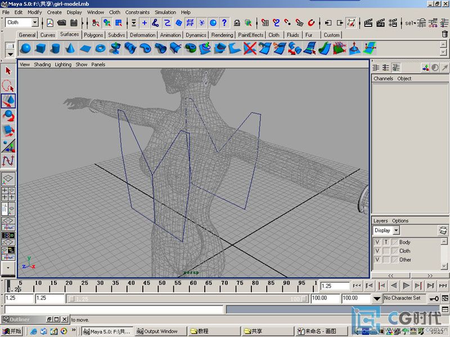
Task: Expand the toolbox layout arrow at bottom
Action: pos(8,268)
